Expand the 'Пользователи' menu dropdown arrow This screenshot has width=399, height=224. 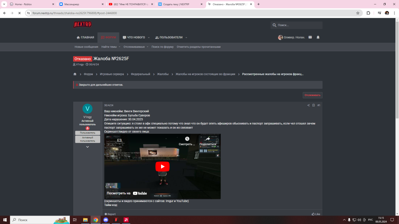[x=186, y=38]
